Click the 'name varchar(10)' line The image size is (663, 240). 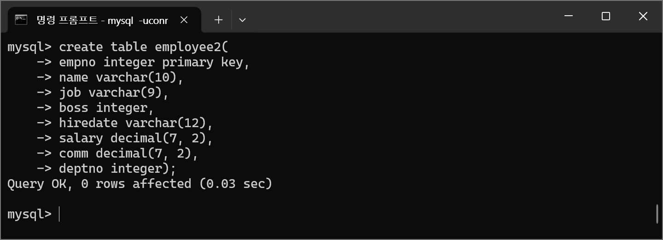121,77
